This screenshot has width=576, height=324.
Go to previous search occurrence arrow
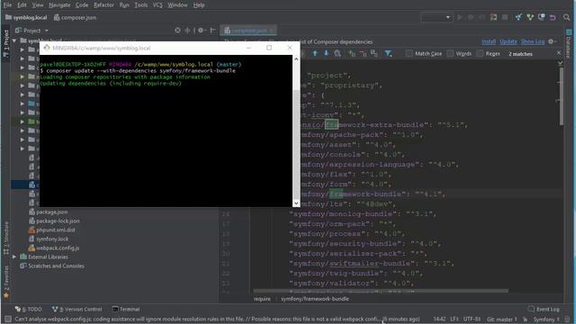coord(314,54)
